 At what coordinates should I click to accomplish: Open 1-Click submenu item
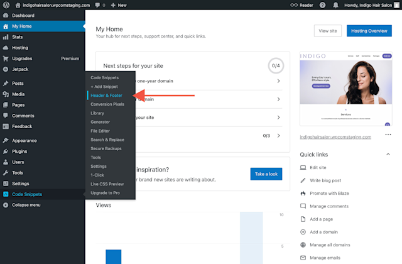click(x=97, y=175)
